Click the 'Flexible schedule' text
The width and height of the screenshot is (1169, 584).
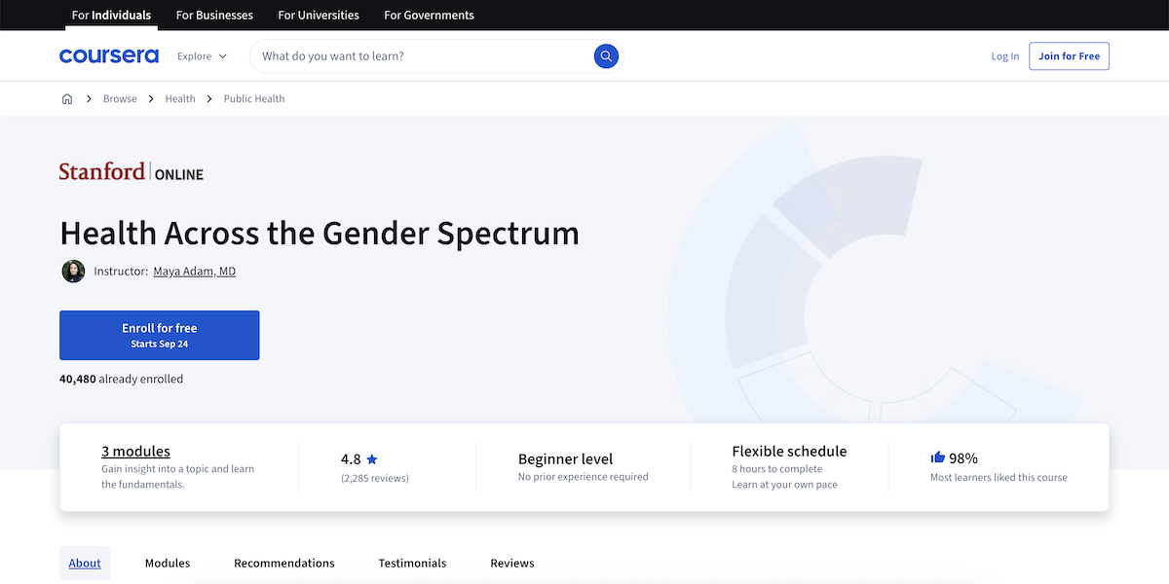click(x=789, y=452)
